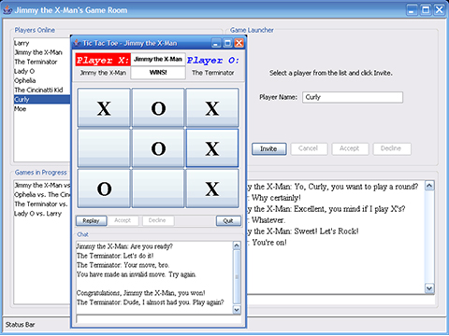Maximize the Tic Tac Toe window
Image resolution: width=449 pixels, height=336 pixels.
[227, 43]
